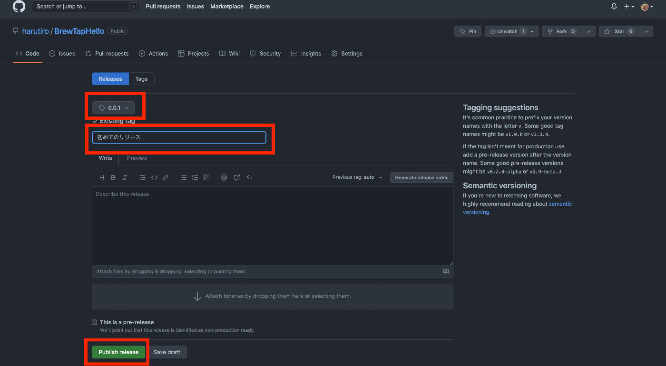Go to Issues in top bar
Screen dimensions: 666x366
click(x=196, y=6)
